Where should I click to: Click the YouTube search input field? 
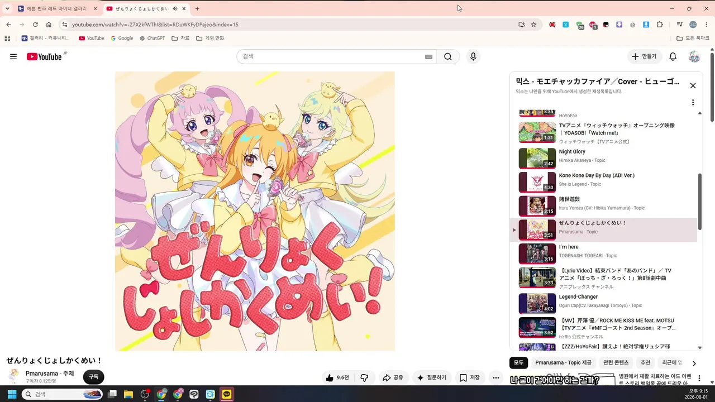pos(330,56)
